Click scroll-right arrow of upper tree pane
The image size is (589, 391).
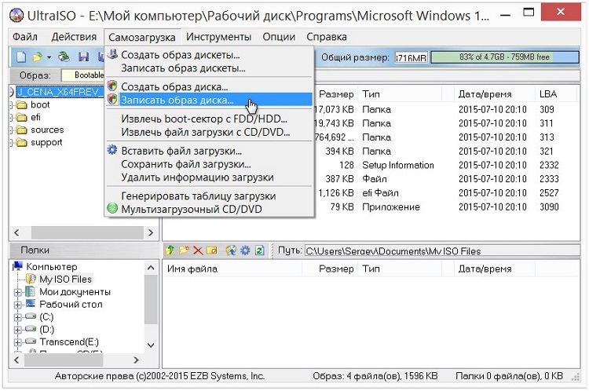click(151, 233)
